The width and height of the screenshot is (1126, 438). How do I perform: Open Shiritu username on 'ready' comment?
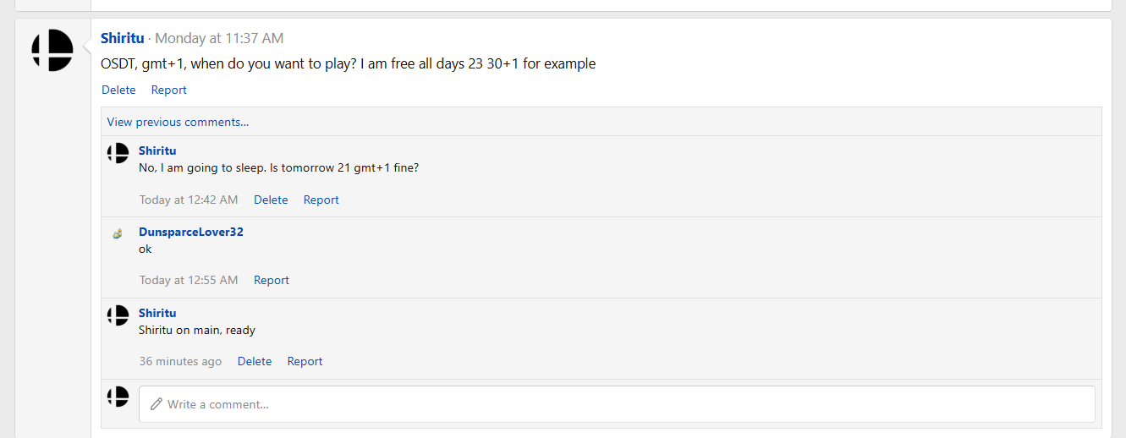[157, 313]
